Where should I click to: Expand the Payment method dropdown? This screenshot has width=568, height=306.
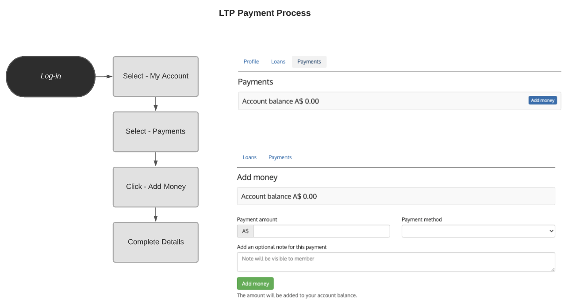coord(478,231)
